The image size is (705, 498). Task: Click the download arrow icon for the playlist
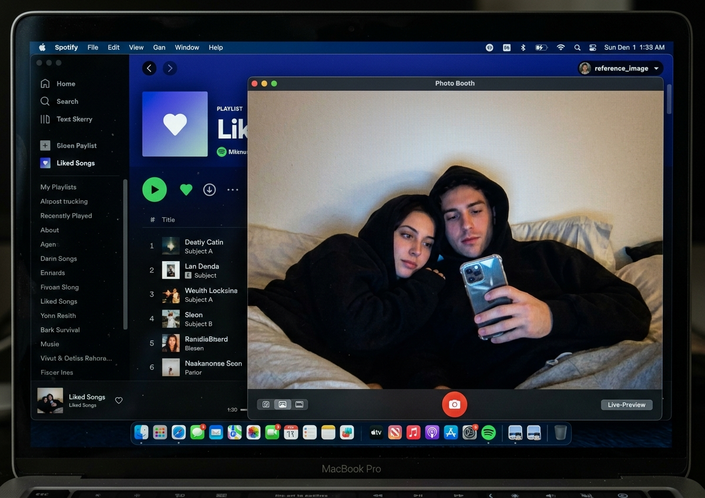(210, 190)
